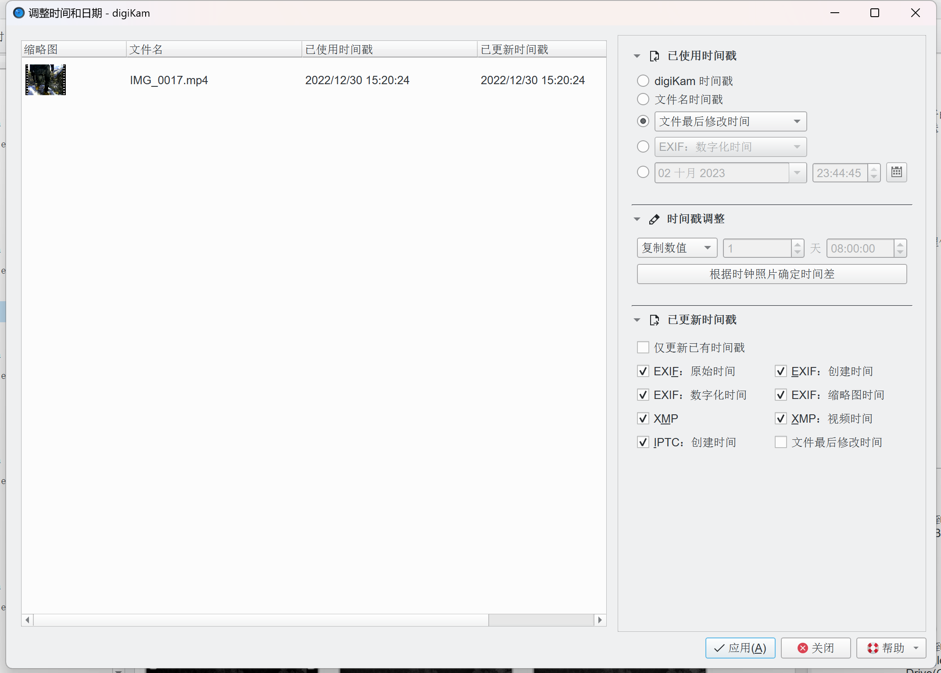Click 根据时钟照片确定时间差 button
Image resolution: width=941 pixels, height=673 pixels.
(772, 274)
